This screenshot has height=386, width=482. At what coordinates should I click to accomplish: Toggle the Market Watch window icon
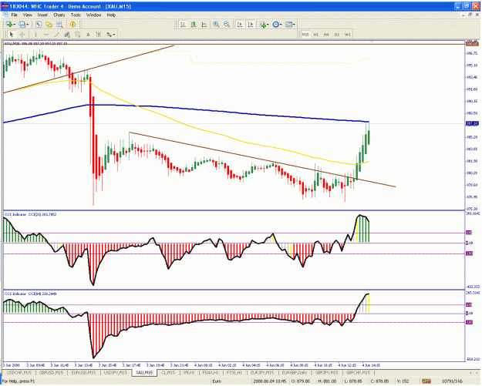pos(39,24)
